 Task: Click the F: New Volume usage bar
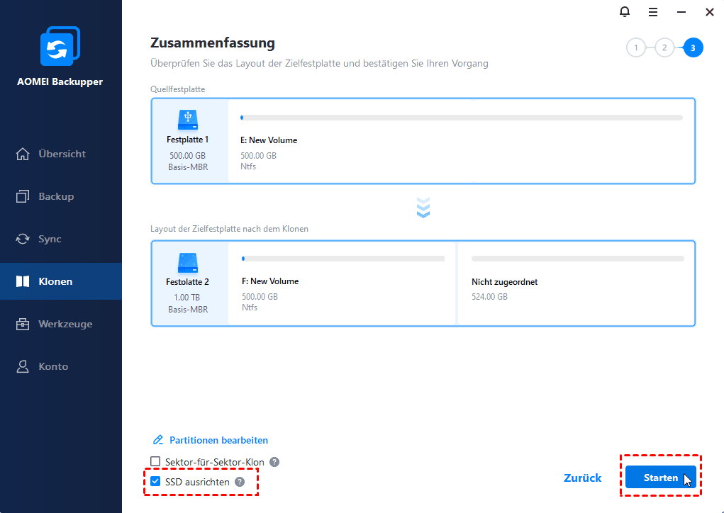point(343,259)
